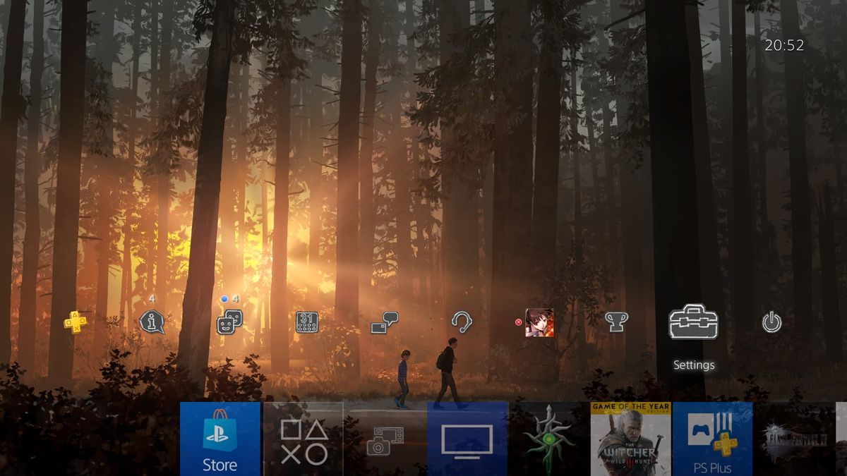Launch the Dragon Age Inquisition game tile
This screenshot has width=847, height=476.
[549, 439]
